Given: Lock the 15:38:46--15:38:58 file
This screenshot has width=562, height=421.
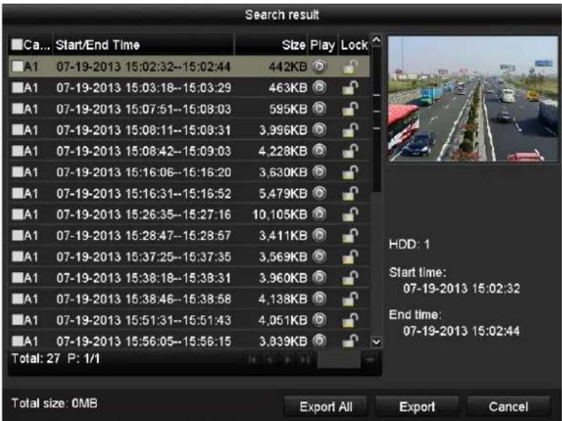Looking at the screenshot, I should (351, 299).
